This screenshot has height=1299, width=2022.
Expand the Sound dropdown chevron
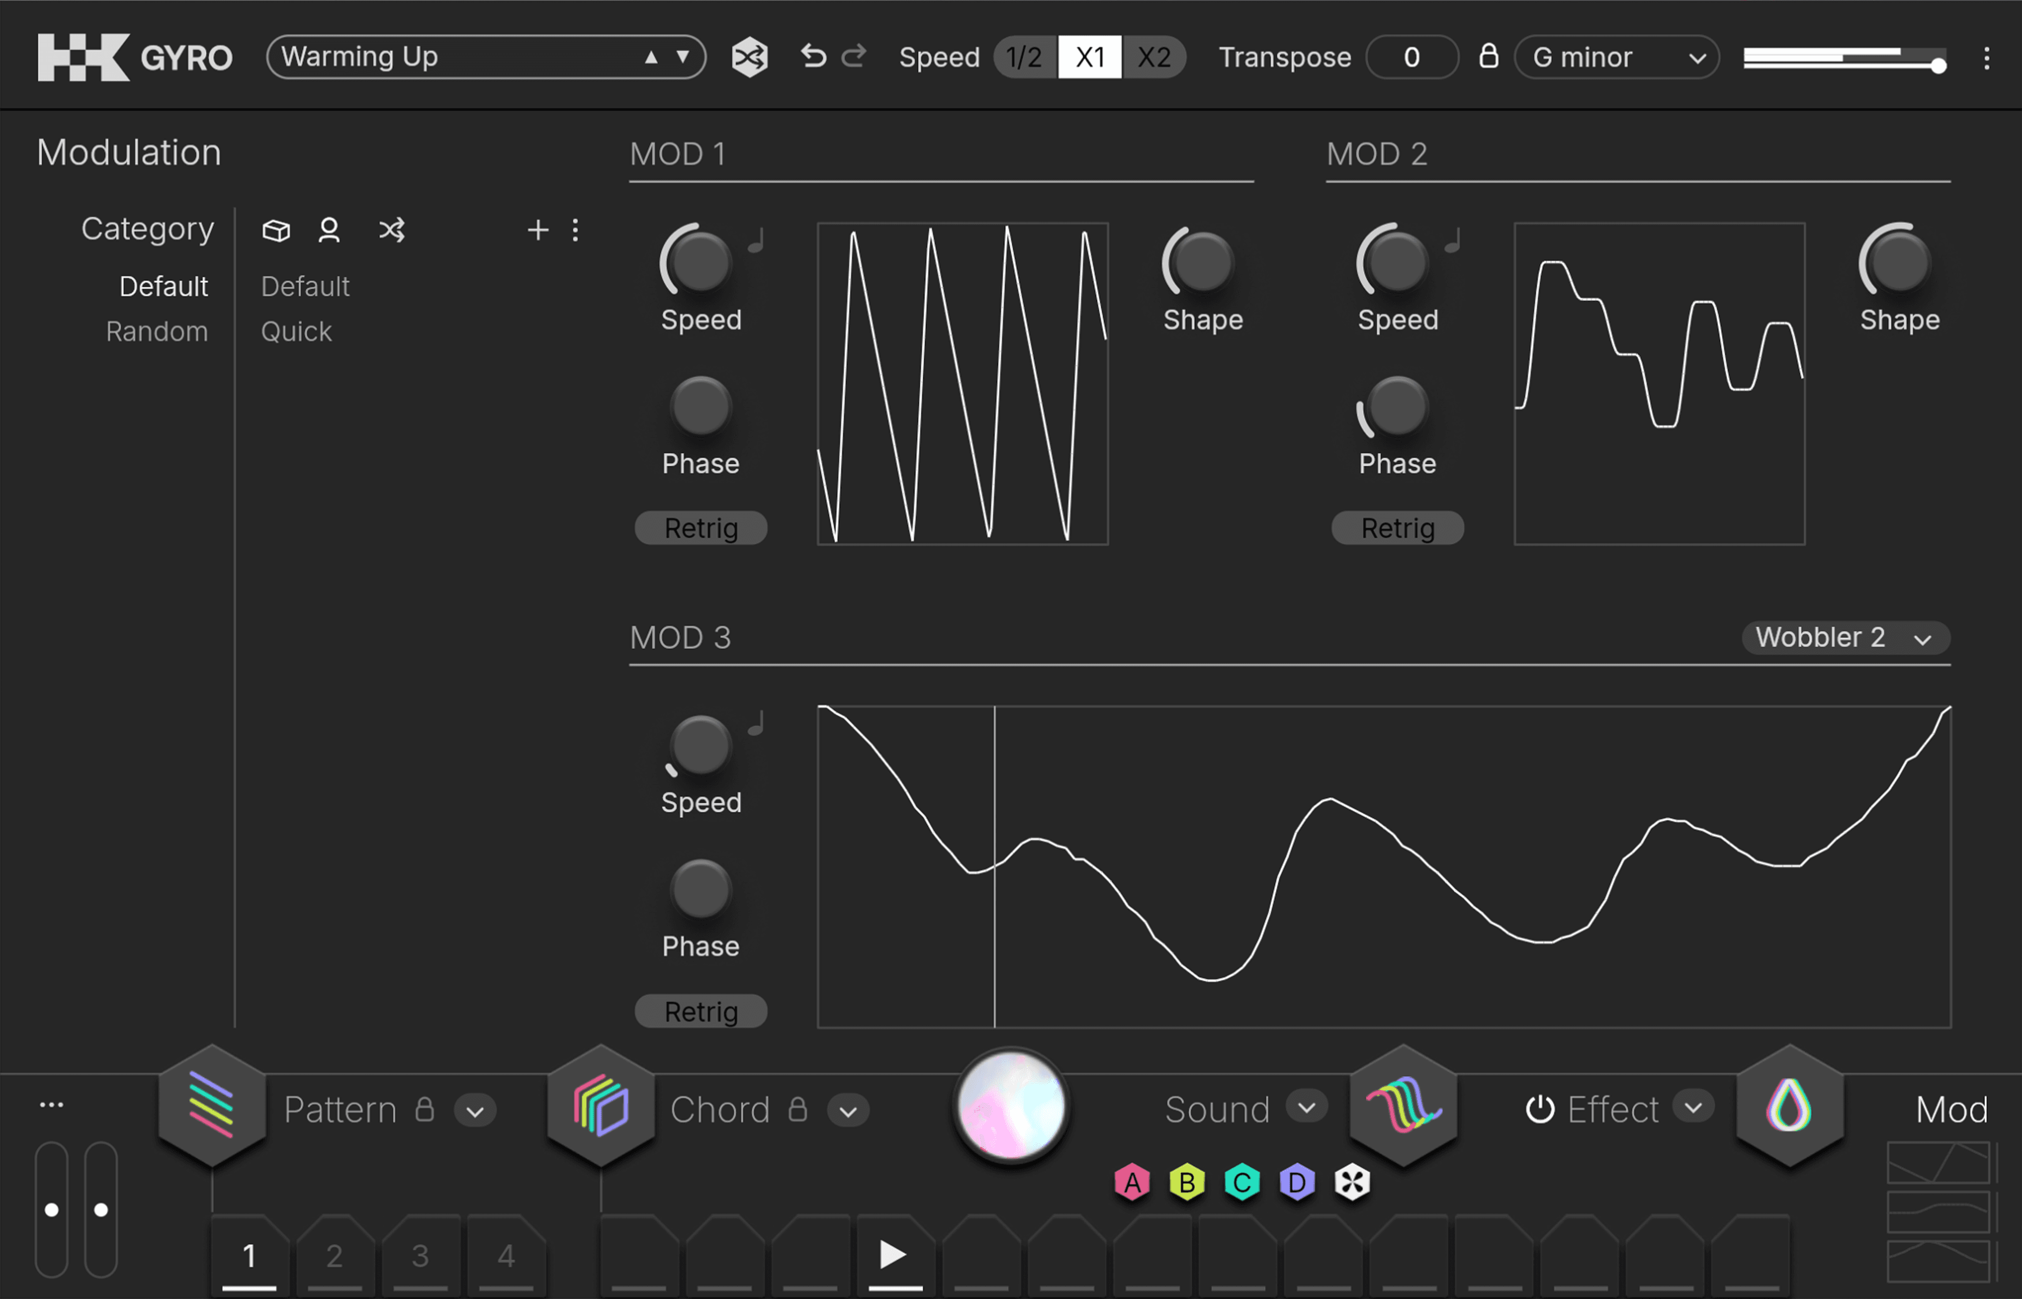1307,1107
